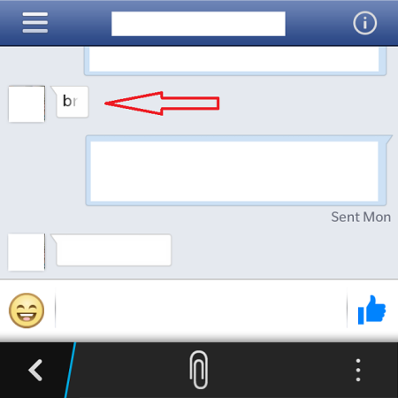Select the last received blank message bubble
398x398 pixels.
click(111, 250)
